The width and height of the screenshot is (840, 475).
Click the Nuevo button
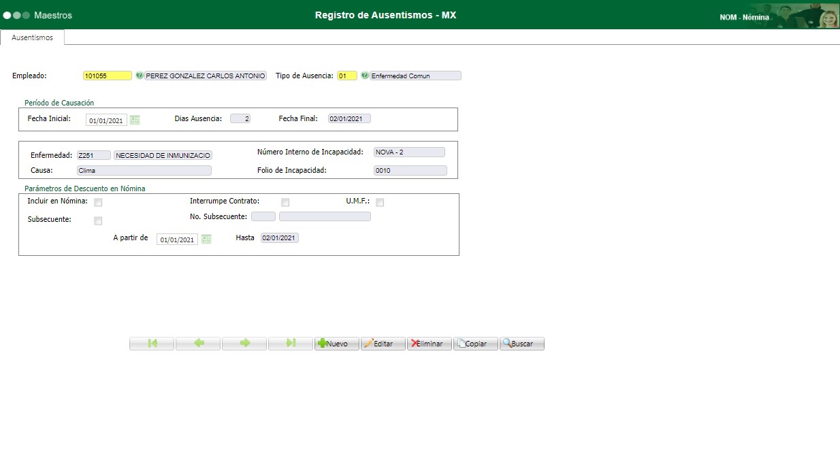coord(337,344)
